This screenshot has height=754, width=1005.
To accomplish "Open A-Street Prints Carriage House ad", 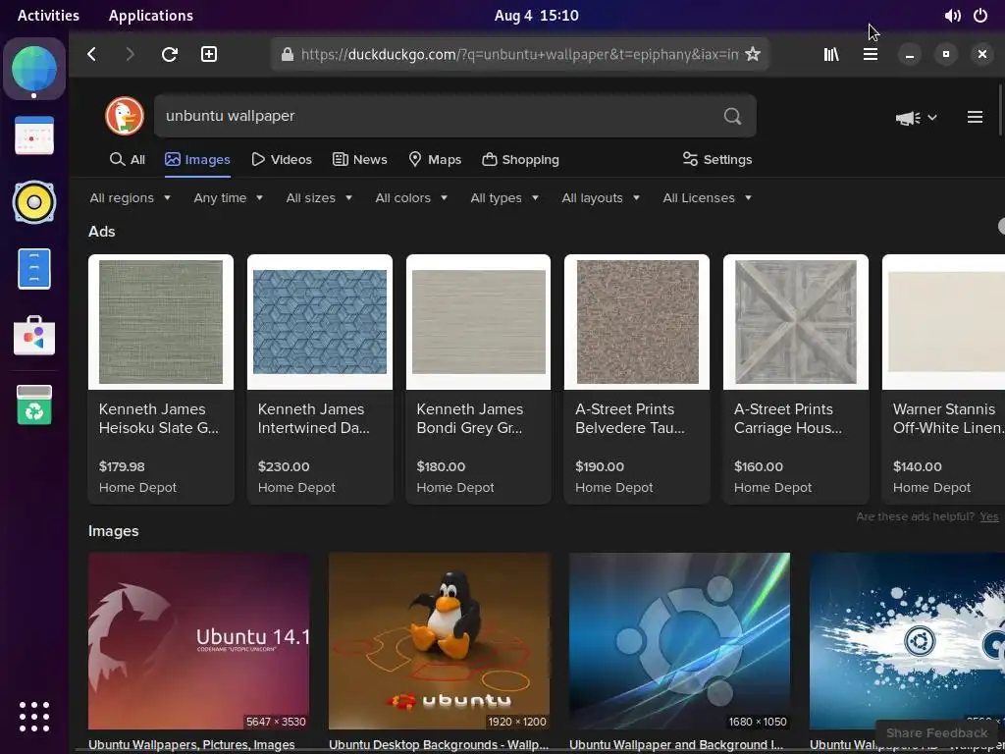I will [796, 379].
